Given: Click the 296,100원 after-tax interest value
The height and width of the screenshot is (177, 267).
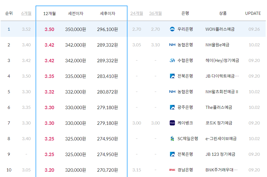Looking at the screenshot, I should pyautogui.click(x=108, y=29).
